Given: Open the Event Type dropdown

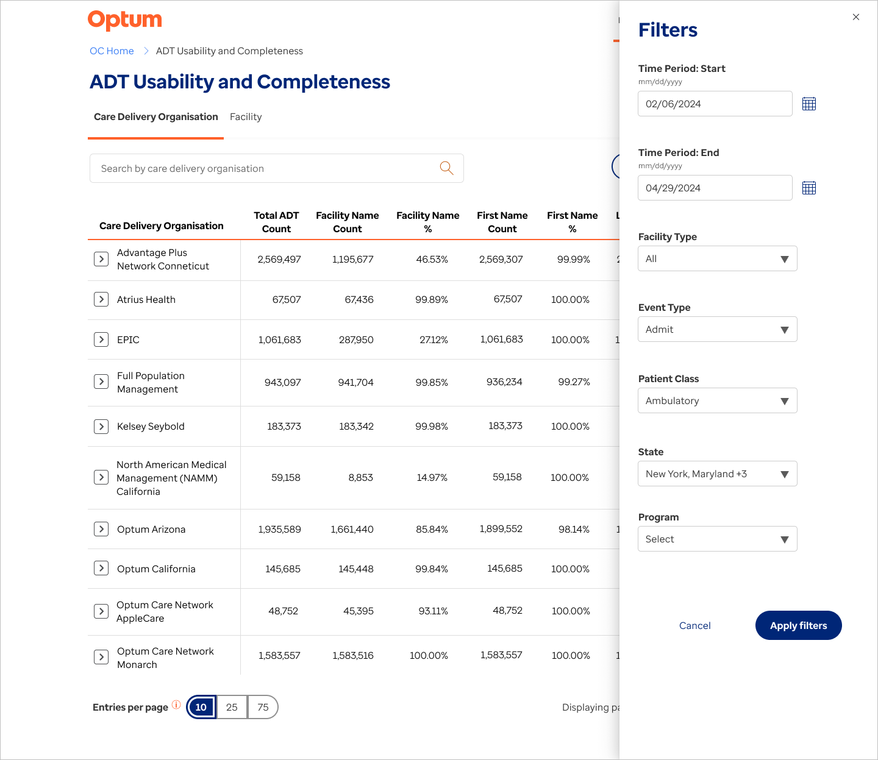Looking at the screenshot, I should click(x=718, y=329).
